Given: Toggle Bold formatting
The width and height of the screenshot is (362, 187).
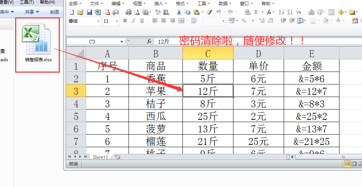Looking at the screenshot, I should [x=125, y=21].
